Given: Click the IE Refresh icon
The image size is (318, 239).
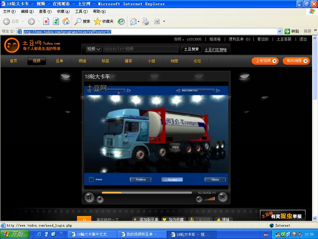Looking at the screenshot, I should 56,21.
